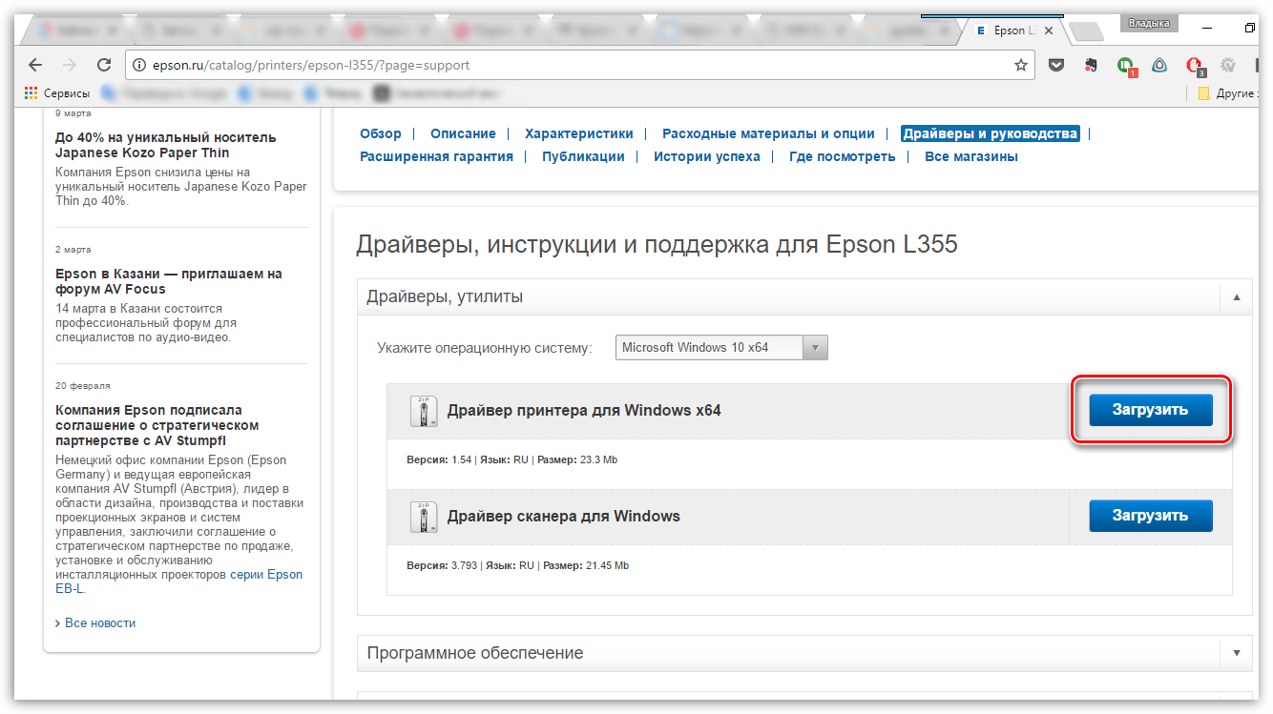Screen dimensions: 1273x714
Task: Open the Japanese Kozo Paper Thin news
Action: pyautogui.click(x=166, y=145)
